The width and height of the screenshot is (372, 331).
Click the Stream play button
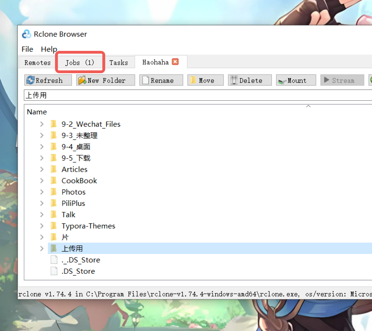tap(342, 80)
